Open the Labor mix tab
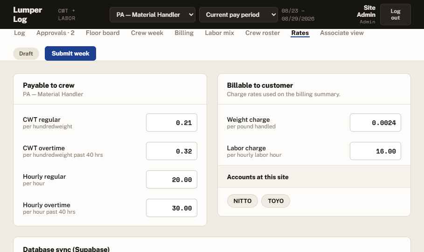 [x=219, y=33]
